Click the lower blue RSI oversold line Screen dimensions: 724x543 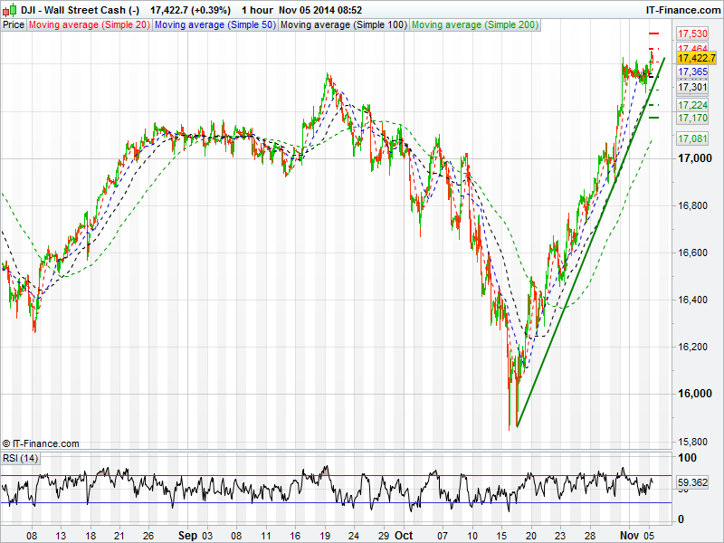[x=336, y=503]
